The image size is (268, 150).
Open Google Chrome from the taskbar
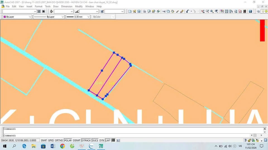pyautogui.click(x=62, y=146)
